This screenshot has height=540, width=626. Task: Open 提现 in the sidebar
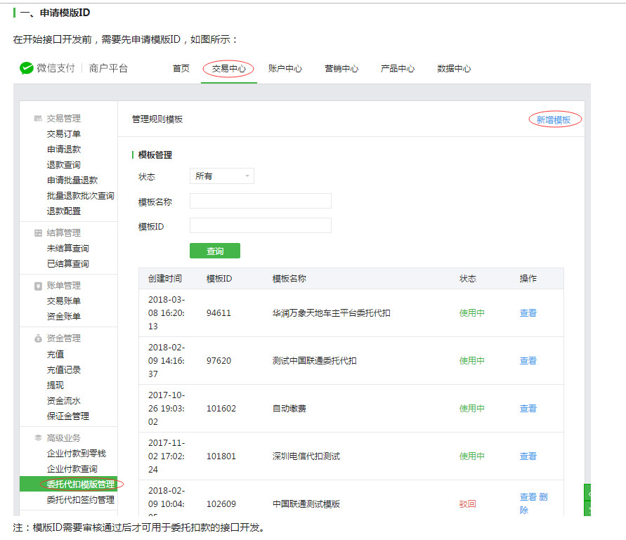56,386
